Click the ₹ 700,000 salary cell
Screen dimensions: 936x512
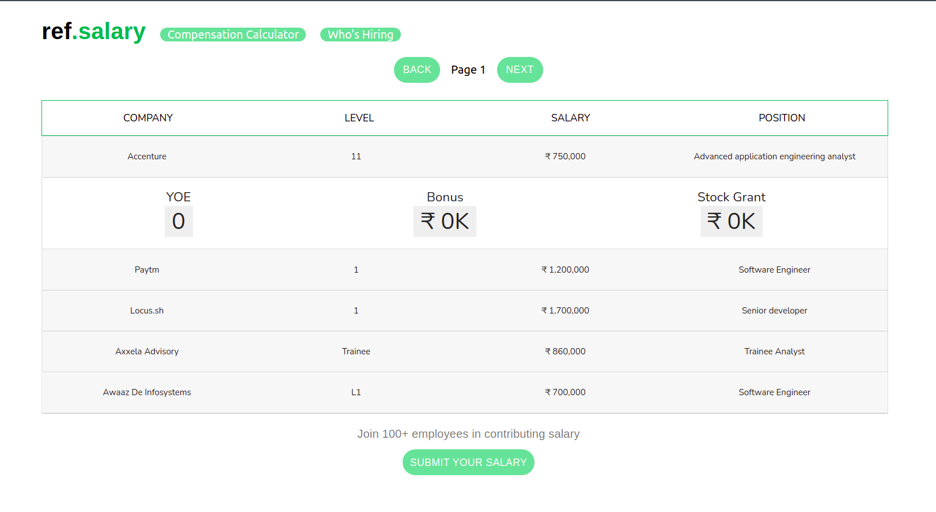click(566, 392)
